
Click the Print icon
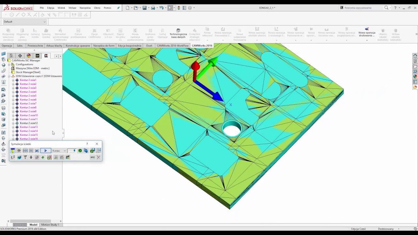[153, 8]
